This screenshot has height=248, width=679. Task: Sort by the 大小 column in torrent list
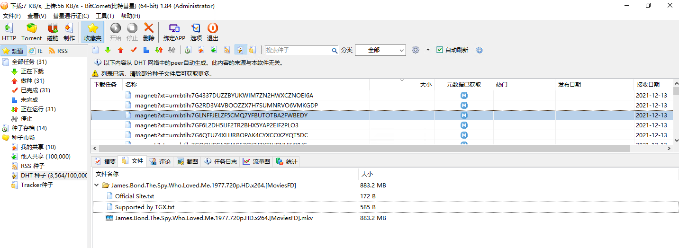pyautogui.click(x=402, y=85)
